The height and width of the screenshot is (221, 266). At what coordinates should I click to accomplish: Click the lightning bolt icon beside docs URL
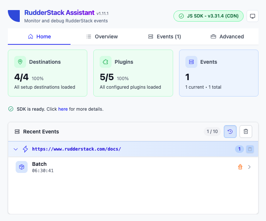pos(25,149)
